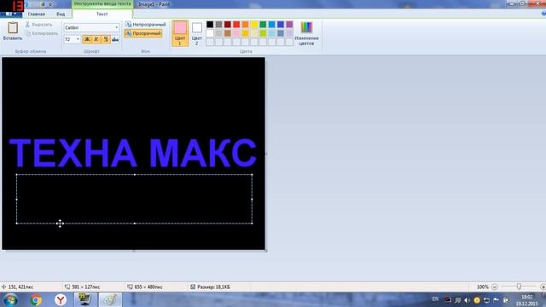Toggle underline Ч formatting

click(x=106, y=39)
